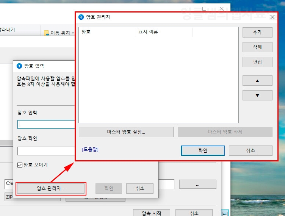The image size is (285, 216).
Task: Start compression with 압축 시작 button
Action: click(152, 213)
